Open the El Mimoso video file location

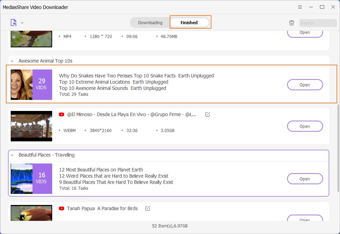point(305,126)
